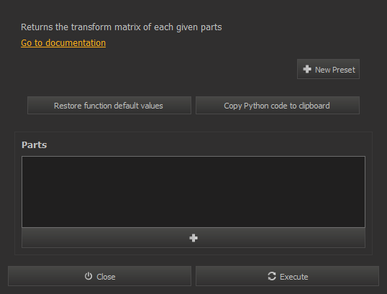Click the Parts section heading
The width and height of the screenshot is (387, 294).
(34, 145)
